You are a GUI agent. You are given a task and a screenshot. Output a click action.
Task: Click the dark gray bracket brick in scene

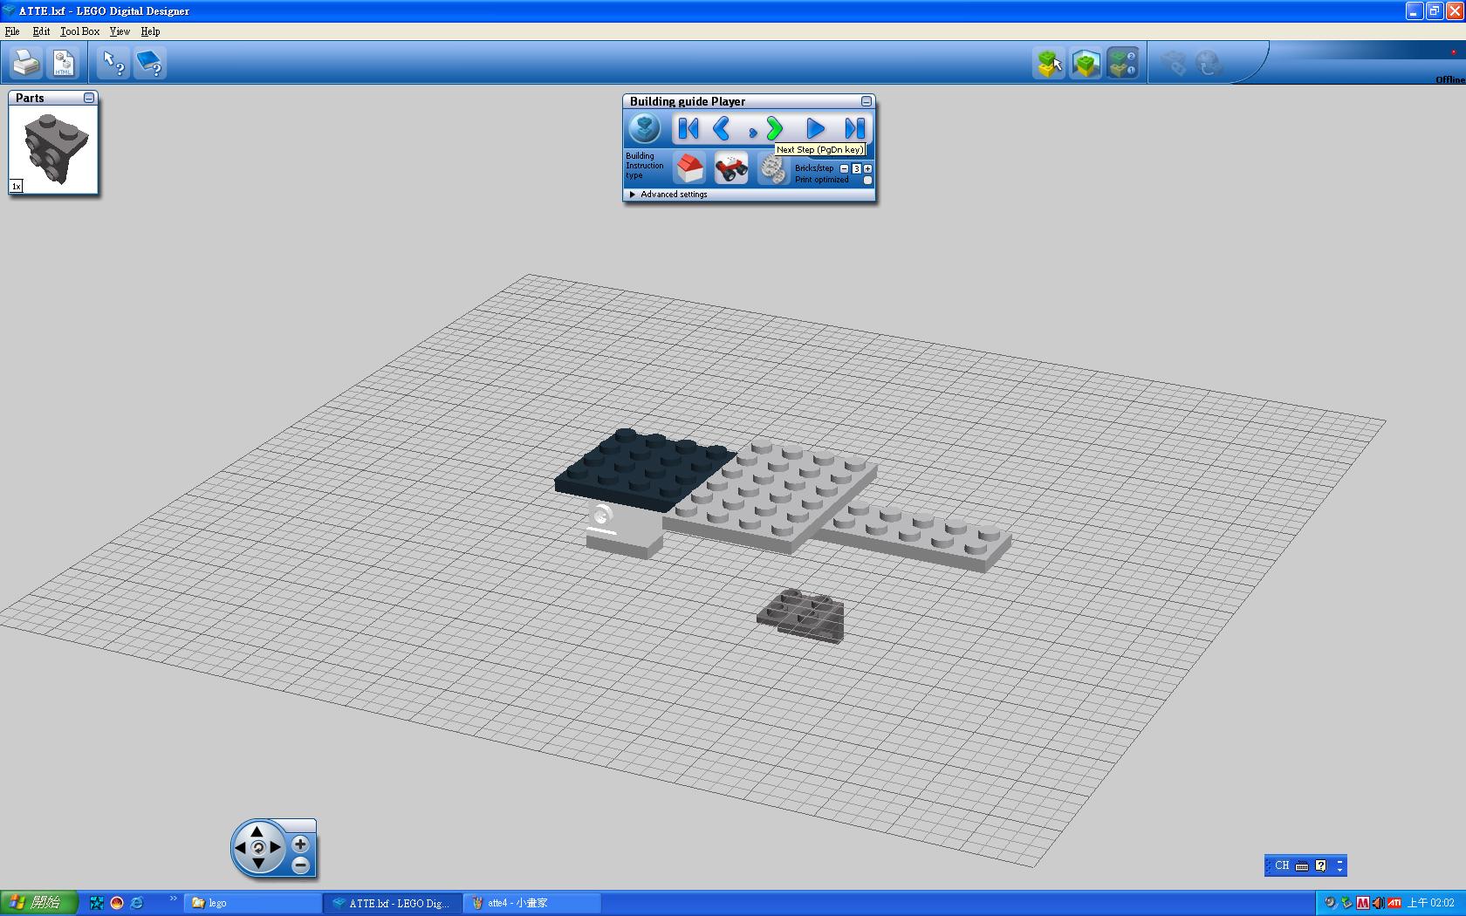(800, 616)
